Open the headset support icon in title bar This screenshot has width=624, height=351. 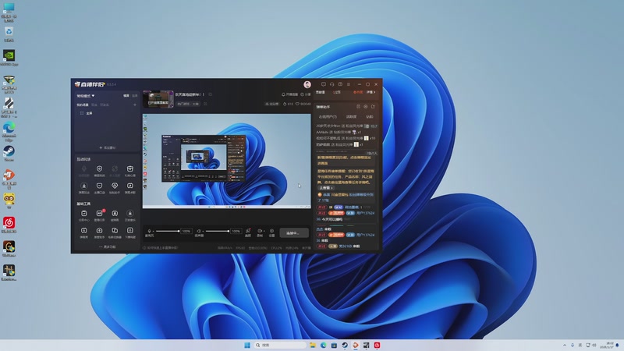click(x=332, y=84)
